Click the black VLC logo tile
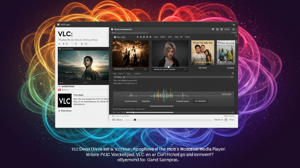The height and width of the screenshot is (168, 300). 65,100
